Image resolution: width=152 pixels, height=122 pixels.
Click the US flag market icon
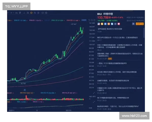point(99,24)
